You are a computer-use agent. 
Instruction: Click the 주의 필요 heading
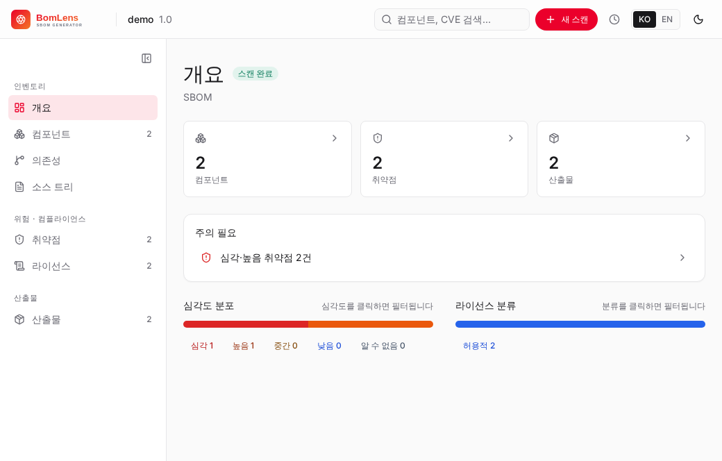(x=215, y=233)
